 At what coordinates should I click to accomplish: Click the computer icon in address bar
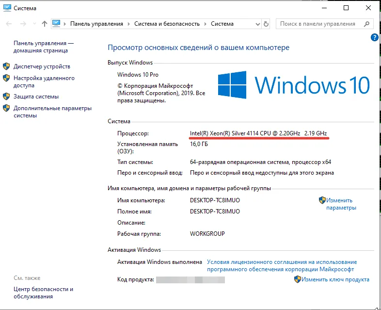coord(56,24)
